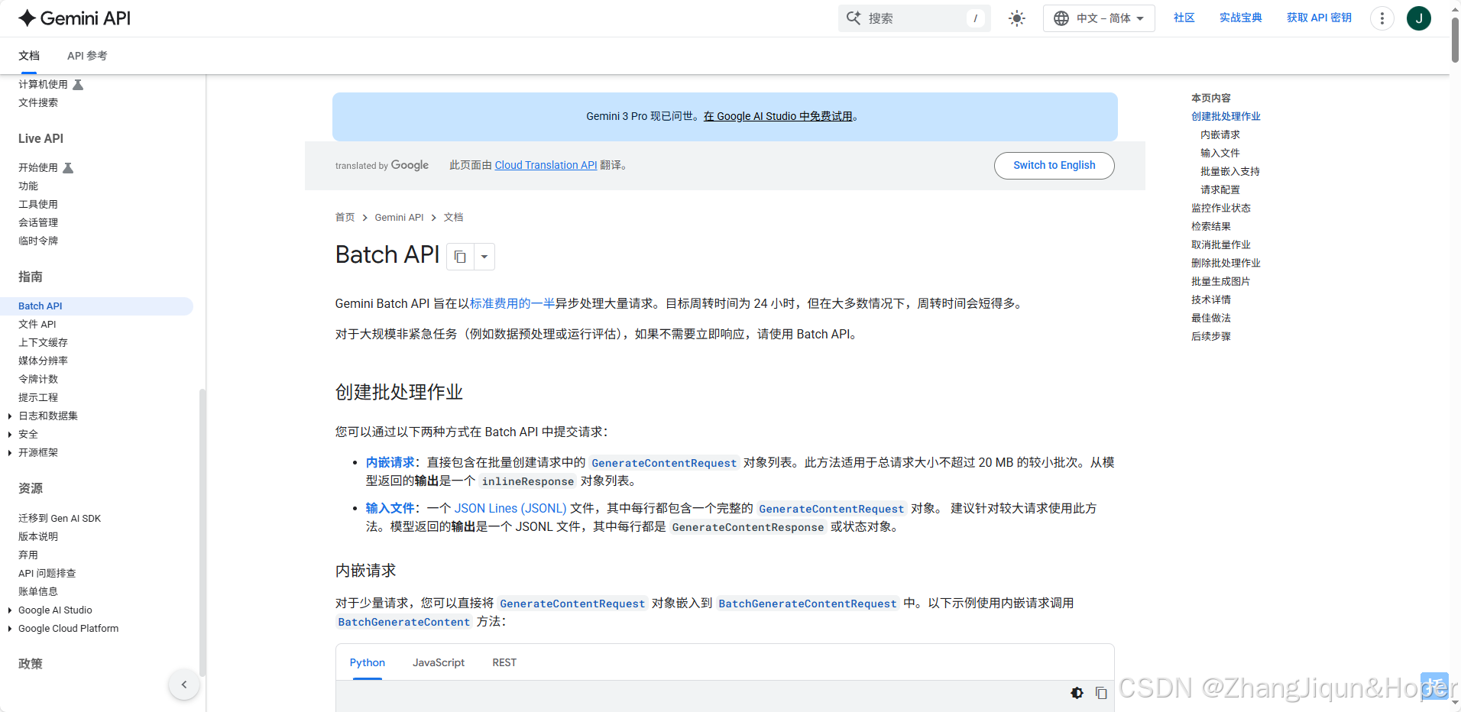Click the Switch to English button
The image size is (1461, 712).
[x=1054, y=165]
